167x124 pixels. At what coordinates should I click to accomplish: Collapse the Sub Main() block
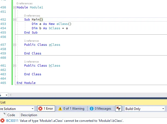coord(15,19)
